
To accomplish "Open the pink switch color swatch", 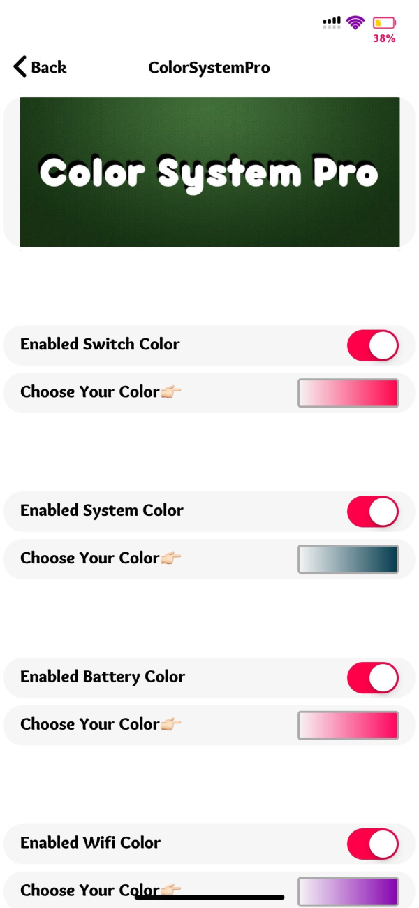I will point(348,393).
